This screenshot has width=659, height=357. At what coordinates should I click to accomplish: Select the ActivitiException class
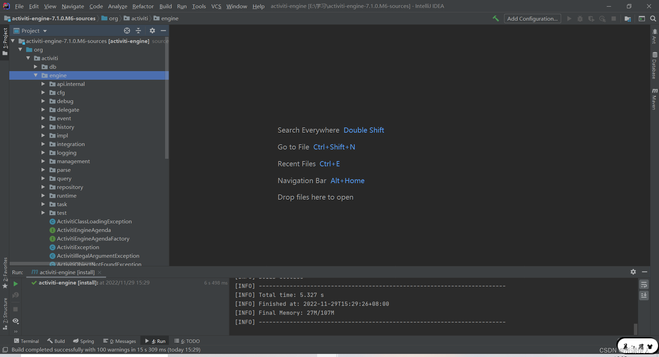click(78, 247)
